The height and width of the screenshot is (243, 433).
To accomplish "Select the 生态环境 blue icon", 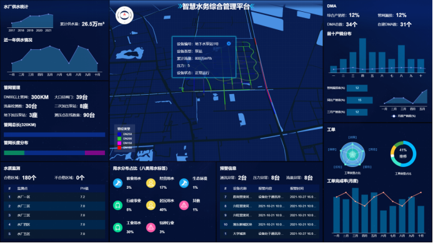I will click(184, 183).
